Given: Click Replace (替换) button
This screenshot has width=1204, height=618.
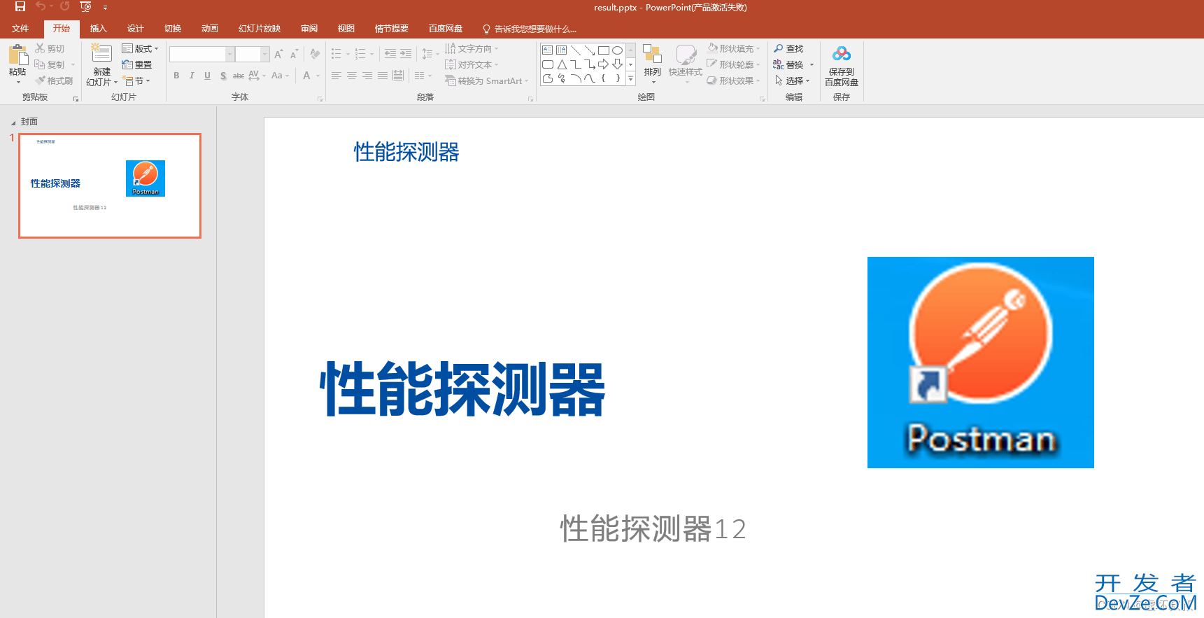Looking at the screenshot, I should pyautogui.click(x=788, y=64).
